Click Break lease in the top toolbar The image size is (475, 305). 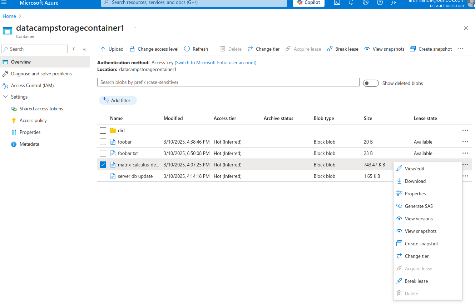[342, 49]
